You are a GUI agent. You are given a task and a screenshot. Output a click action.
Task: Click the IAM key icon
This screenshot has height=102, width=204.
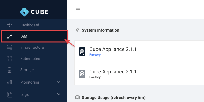click(x=9, y=36)
